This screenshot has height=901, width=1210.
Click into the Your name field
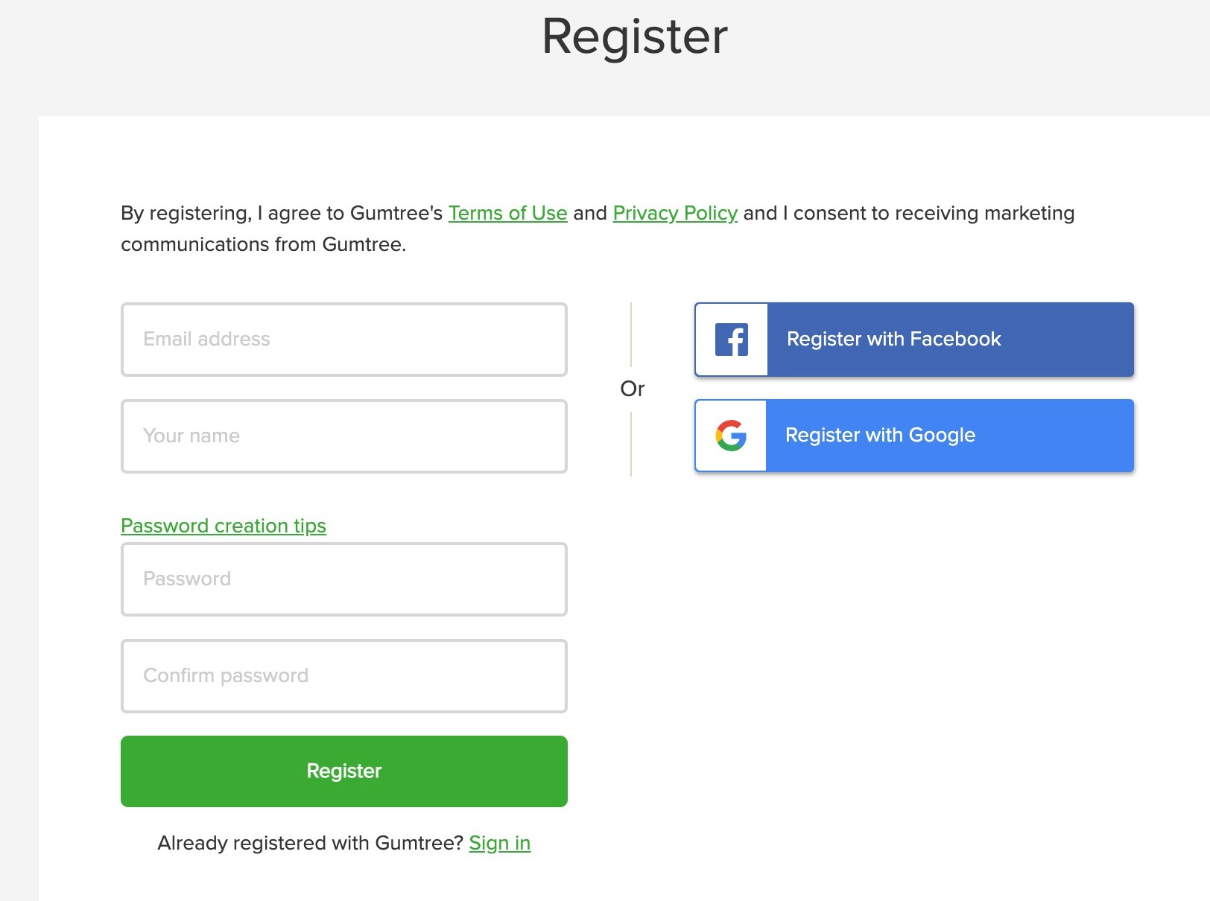pos(343,436)
